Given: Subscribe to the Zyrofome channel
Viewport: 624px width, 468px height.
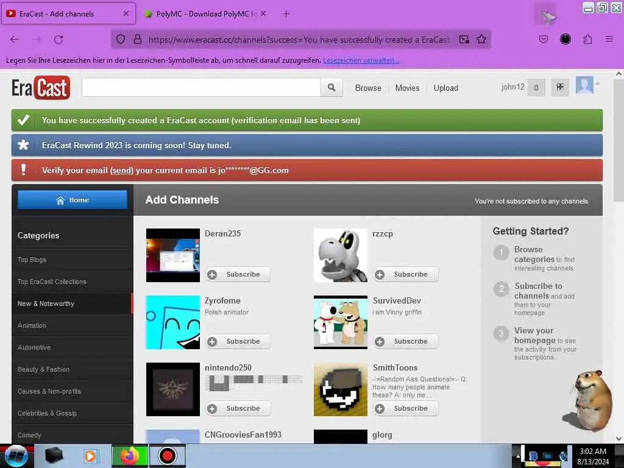Looking at the screenshot, I should (238, 341).
